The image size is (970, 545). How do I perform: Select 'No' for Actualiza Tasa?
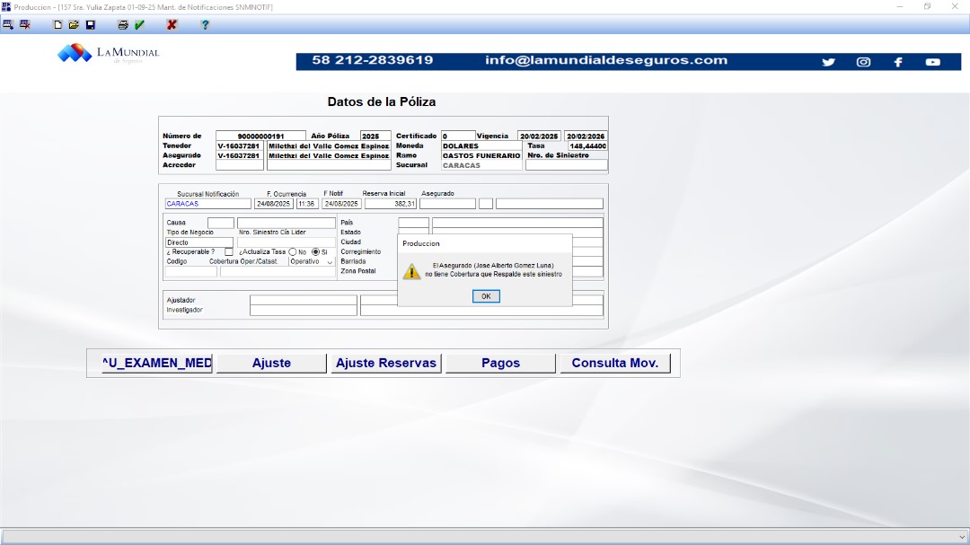(293, 252)
